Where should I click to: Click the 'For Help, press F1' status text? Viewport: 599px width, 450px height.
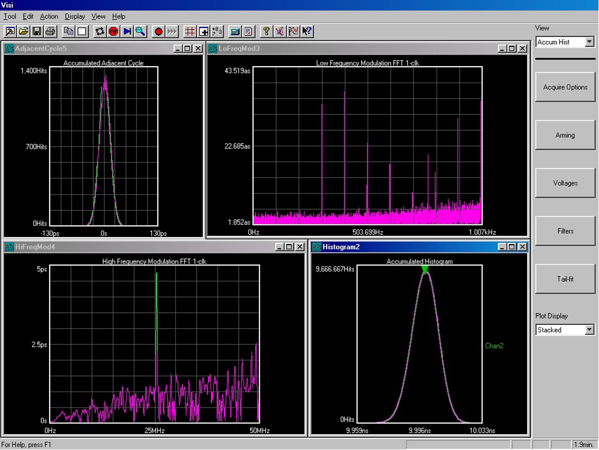[x=26, y=444]
